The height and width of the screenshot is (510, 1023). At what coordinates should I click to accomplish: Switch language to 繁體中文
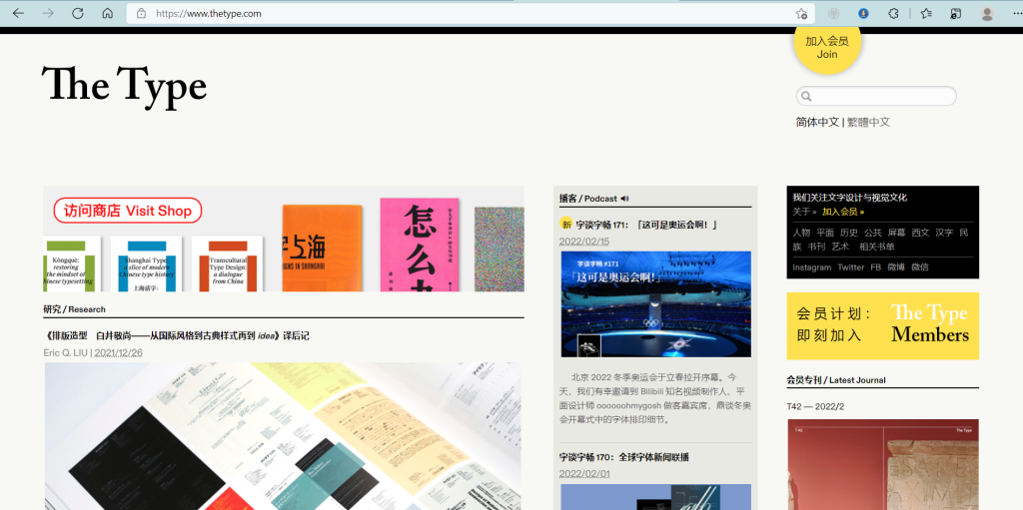point(869,122)
